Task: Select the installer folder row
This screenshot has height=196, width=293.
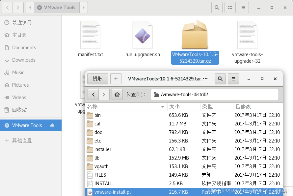Action: coord(184,149)
